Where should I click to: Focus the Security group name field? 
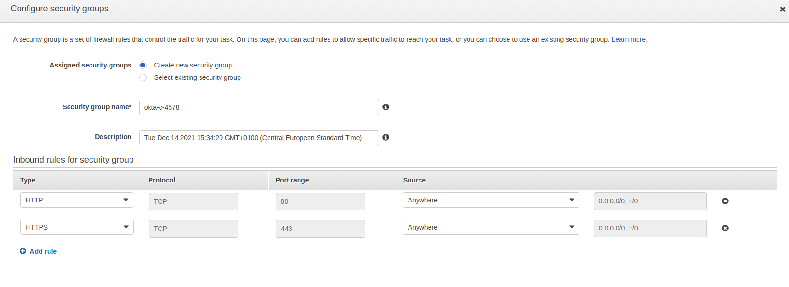pyautogui.click(x=259, y=107)
